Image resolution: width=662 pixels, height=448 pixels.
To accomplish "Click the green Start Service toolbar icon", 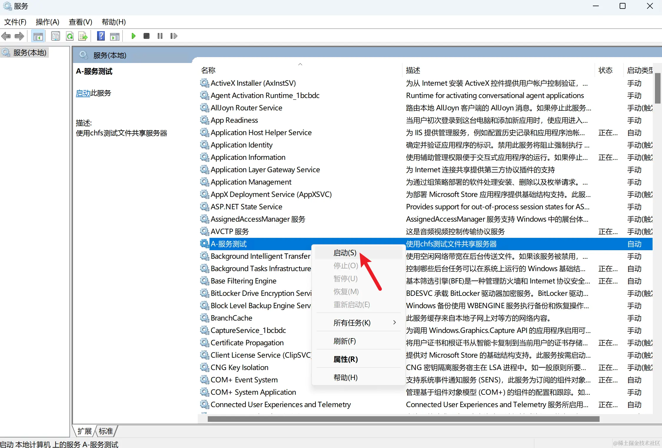I will pos(133,36).
